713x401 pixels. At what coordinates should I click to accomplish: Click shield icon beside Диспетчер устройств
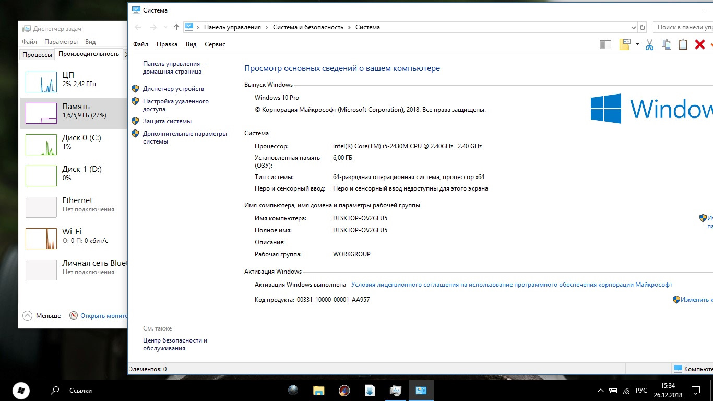point(135,89)
